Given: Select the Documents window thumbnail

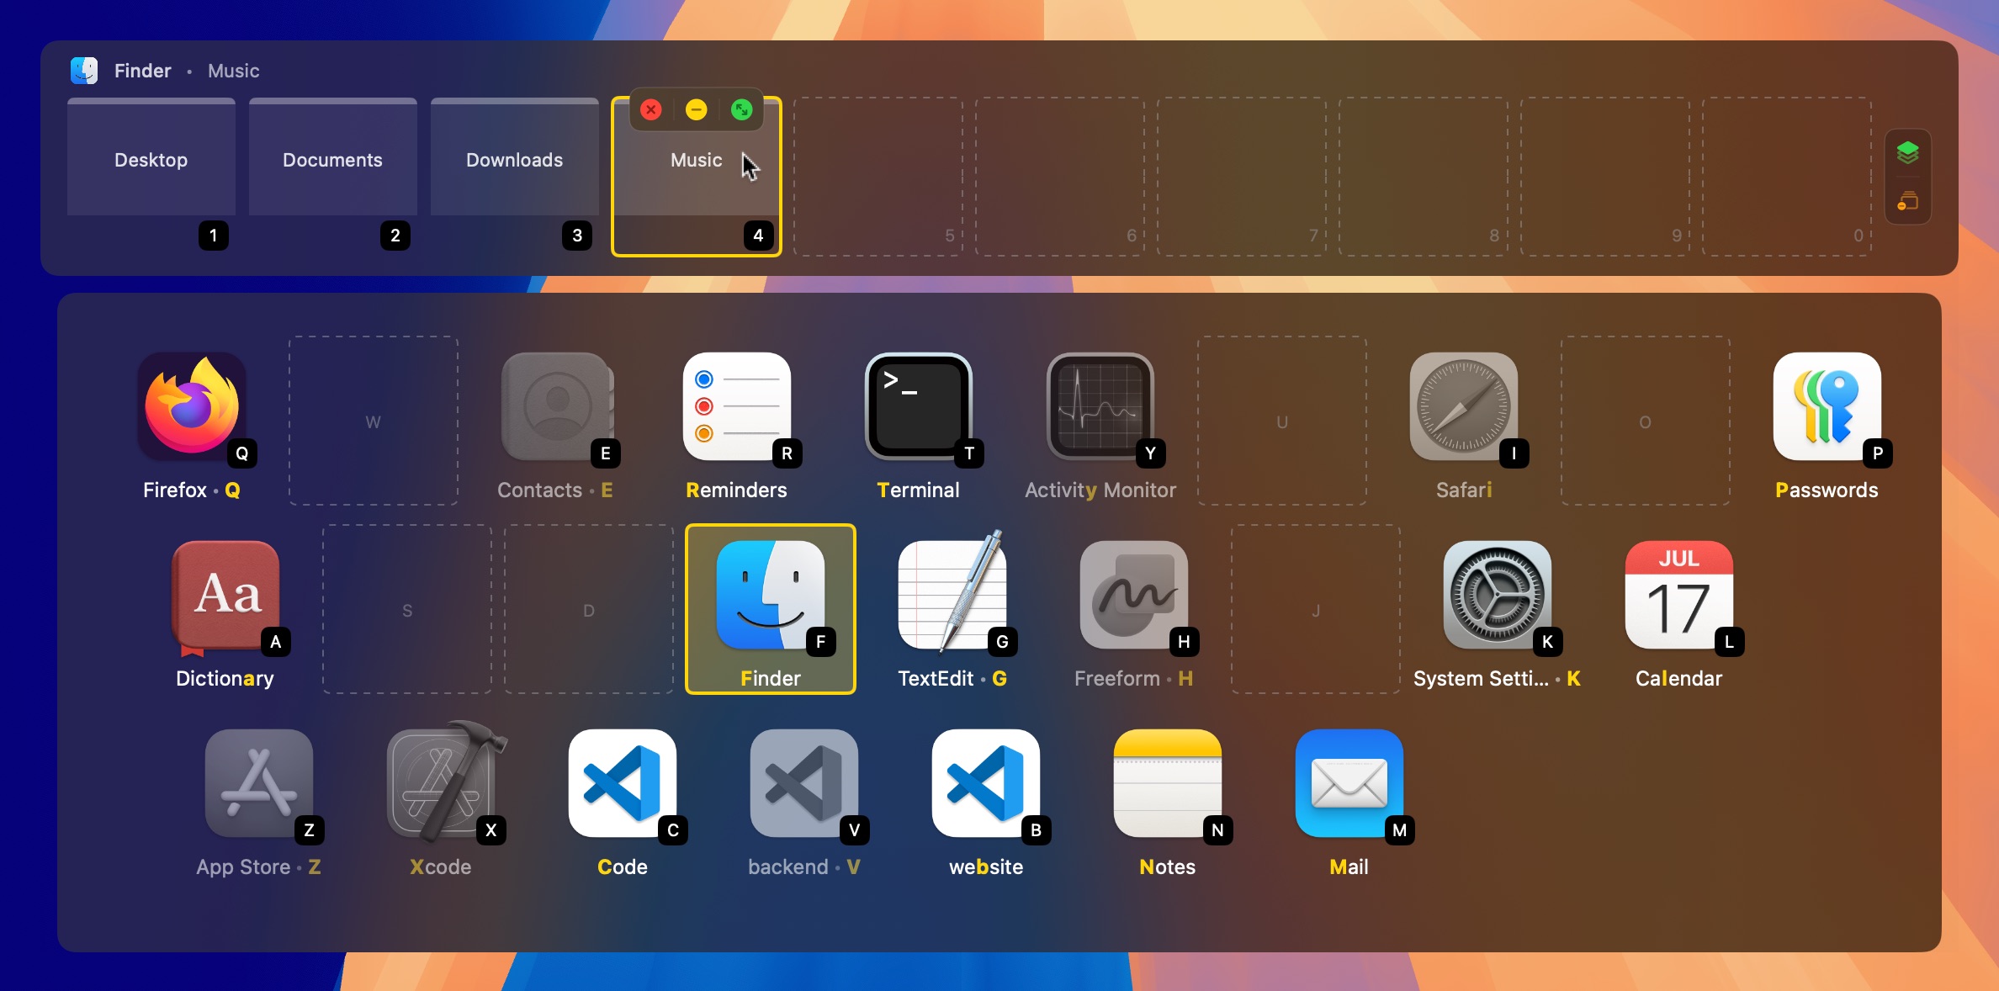Looking at the screenshot, I should pos(333,157).
